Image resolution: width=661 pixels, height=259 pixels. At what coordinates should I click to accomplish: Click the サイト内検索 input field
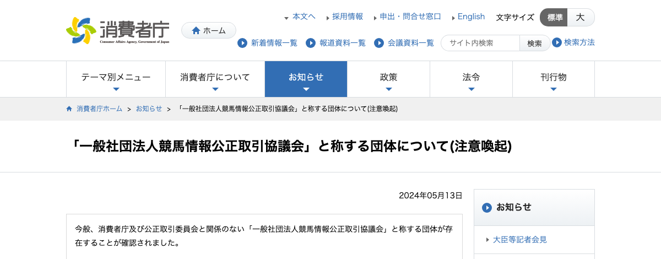480,43
